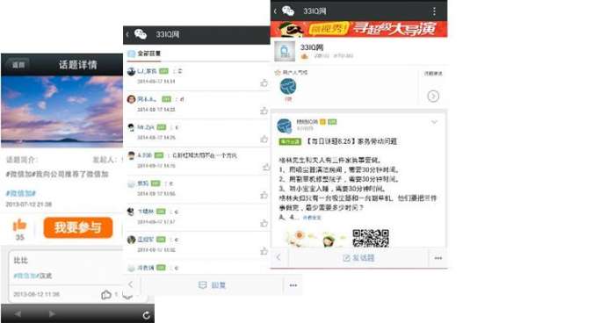Screen dimensions: 615x323
Task: Tap the orange 我要参与 button
Action: 78,227
